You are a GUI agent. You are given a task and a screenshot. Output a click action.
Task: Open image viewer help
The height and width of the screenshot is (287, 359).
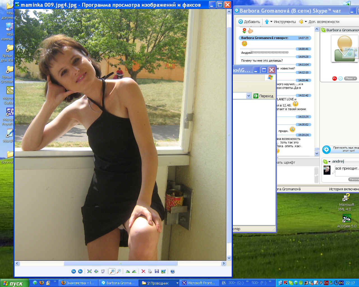coord(172,271)
